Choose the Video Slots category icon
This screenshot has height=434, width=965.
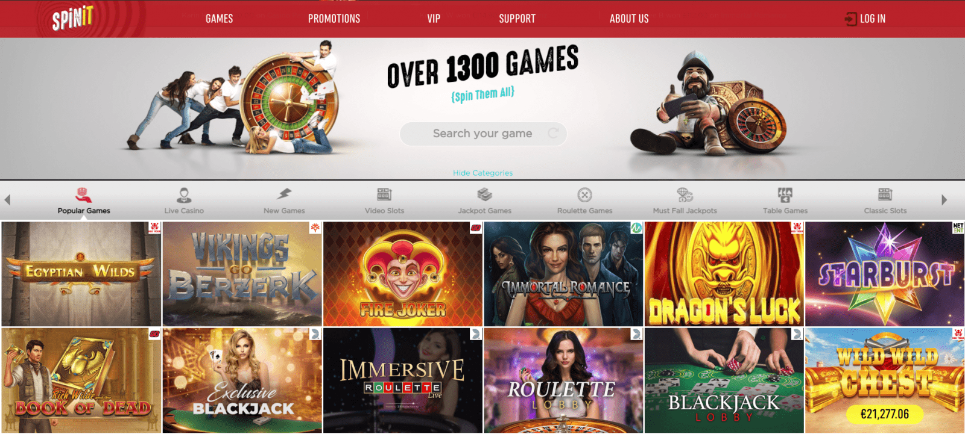384,194
